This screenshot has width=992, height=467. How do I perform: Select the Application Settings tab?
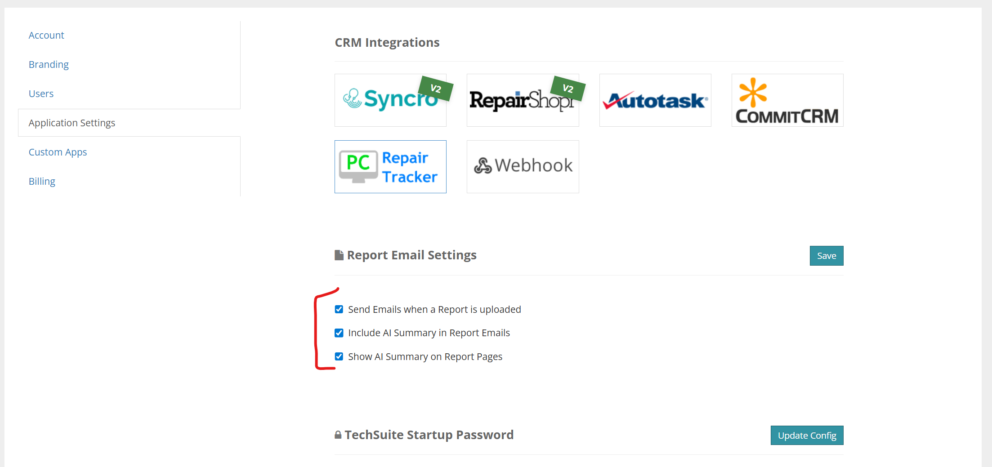point(72,123)
